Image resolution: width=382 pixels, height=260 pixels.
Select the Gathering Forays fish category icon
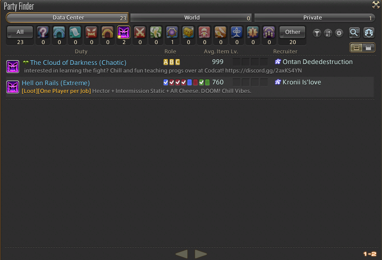pyautogui.click(x=221, y=32)
